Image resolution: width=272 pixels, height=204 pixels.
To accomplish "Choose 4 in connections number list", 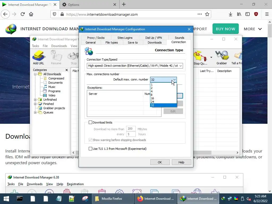I will point(163,91).
